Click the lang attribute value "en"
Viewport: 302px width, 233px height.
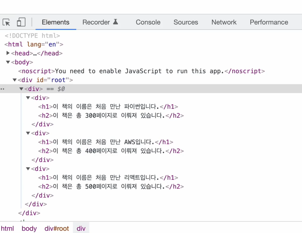click(x=52, y=44)
